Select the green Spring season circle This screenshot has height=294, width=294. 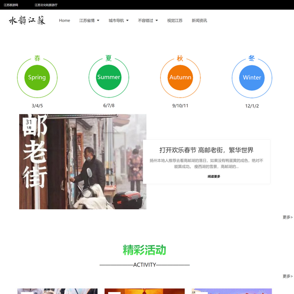tap(37, 77)
